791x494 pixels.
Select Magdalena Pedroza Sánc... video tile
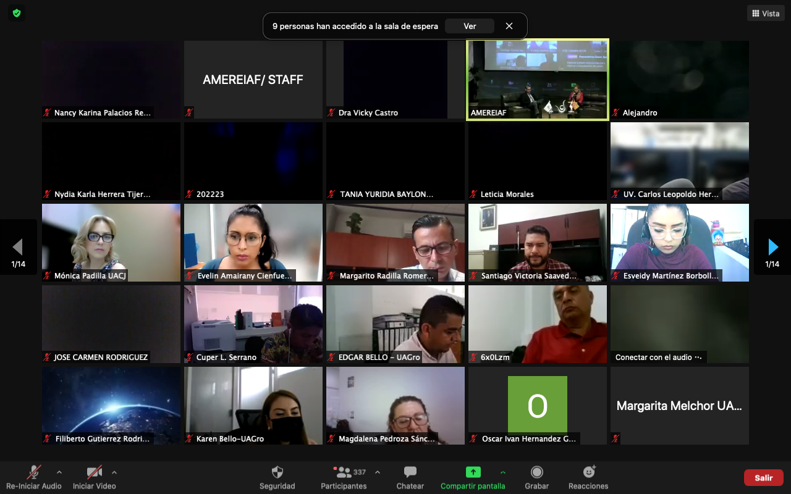pos(395,406)
